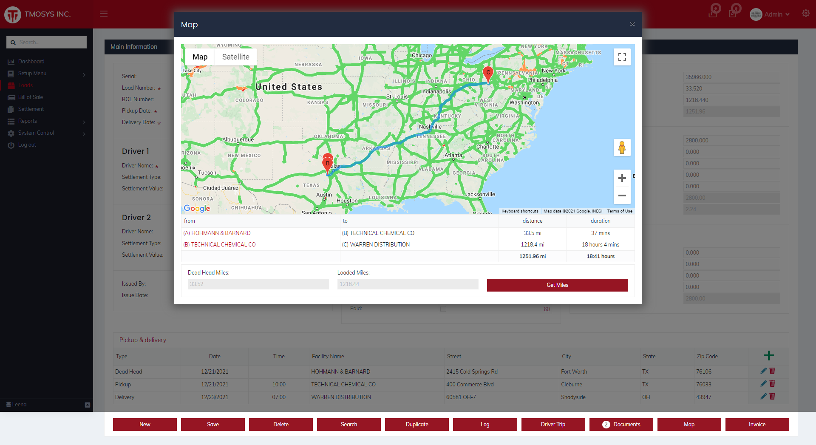Click the sidebar search magnifier icon
This screenshot has height=445, width=816.
pyautogui.click(x=13, y=43)
